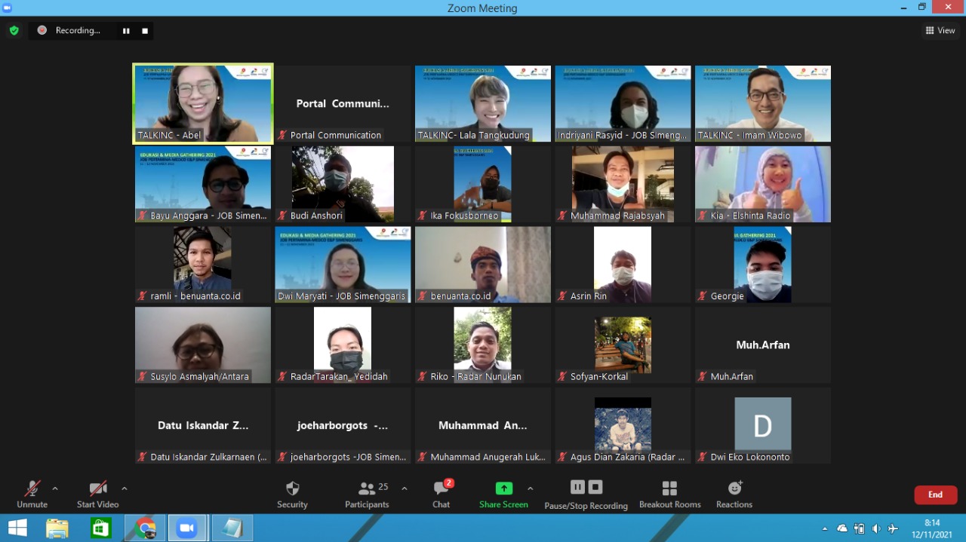Image resolution: width=966 pixels, height=542 pixels.
Task: Show hidden system tray icons
Action: tap(825, 528)
